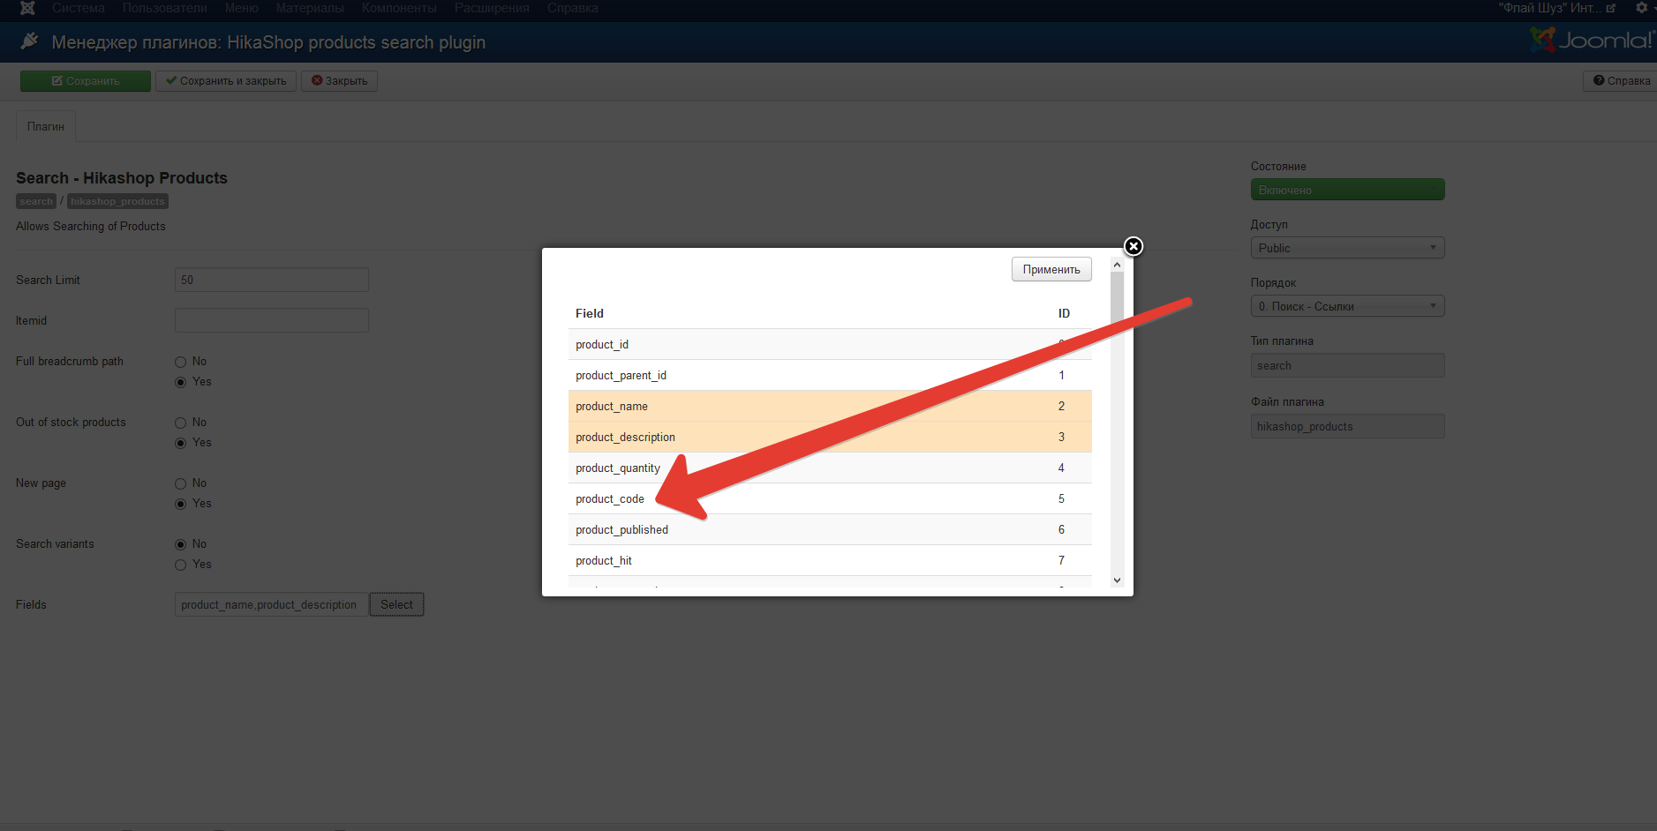The width and height of the screenshot is (1657, 831).
Task: Click the Search Limit input field
Action: (x=272, y=280)
